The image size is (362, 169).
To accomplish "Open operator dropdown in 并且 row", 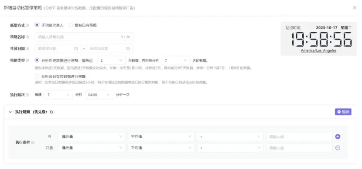I will pos(230,148).
